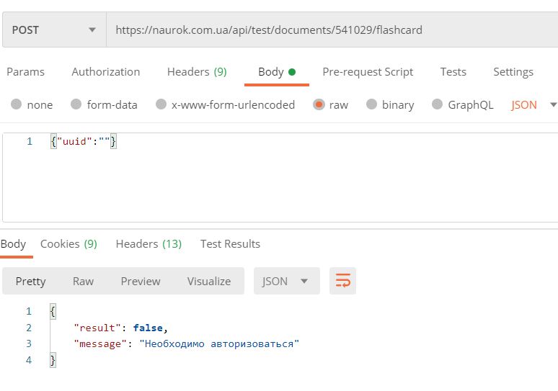Switch to Preview response view
The height and width of the screenshot is (391, 558).
[x=140, y=281]
